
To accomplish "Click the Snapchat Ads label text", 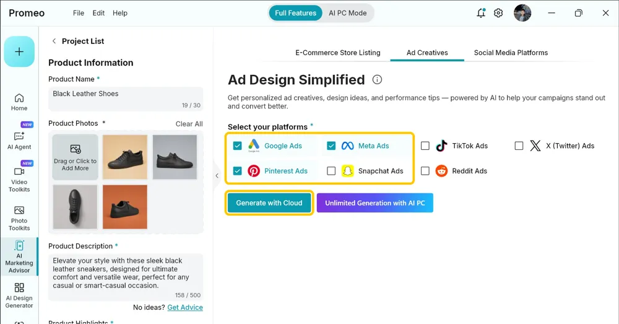I will point(381,171).
